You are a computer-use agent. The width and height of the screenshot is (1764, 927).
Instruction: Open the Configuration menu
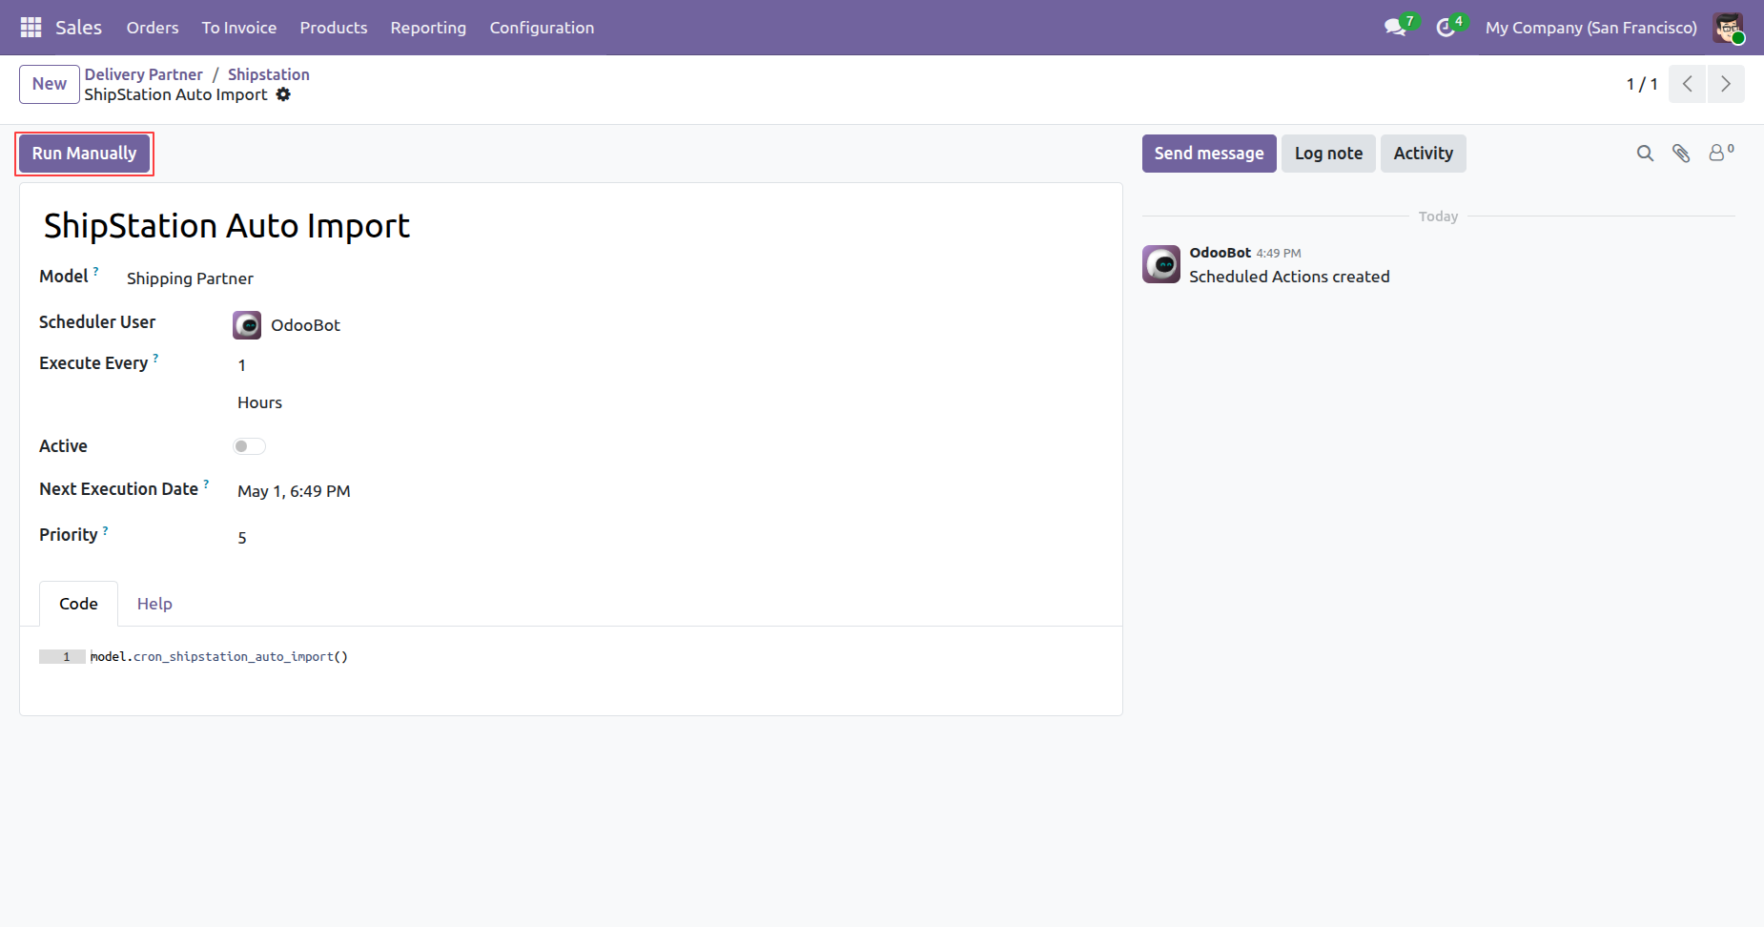click(542, 28)
